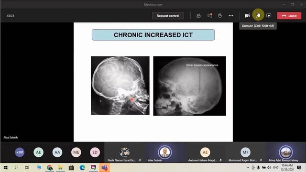This screenshot has height=172, width=306.
Task: Select the ME participant avatar
Action: (x=76, y=152)
